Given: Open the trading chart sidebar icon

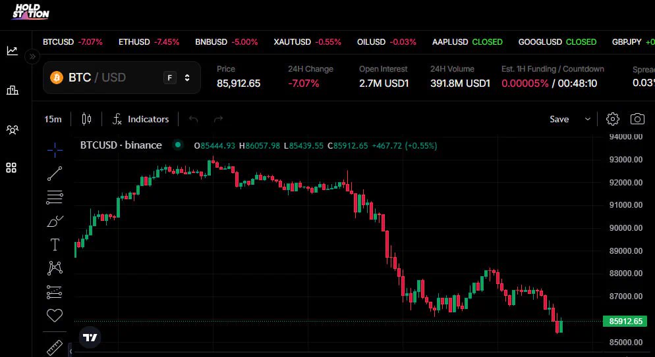Looking at the screenshot, I should click(12, 51).
